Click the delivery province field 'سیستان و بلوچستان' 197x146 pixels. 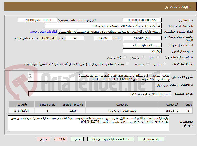coord(142,45)
